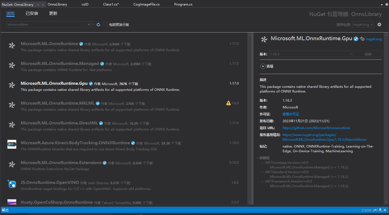Click the Microsoft.ML.OnnxRuntime package icon
This screenshot has width=389, height=215.
(12, 45)
